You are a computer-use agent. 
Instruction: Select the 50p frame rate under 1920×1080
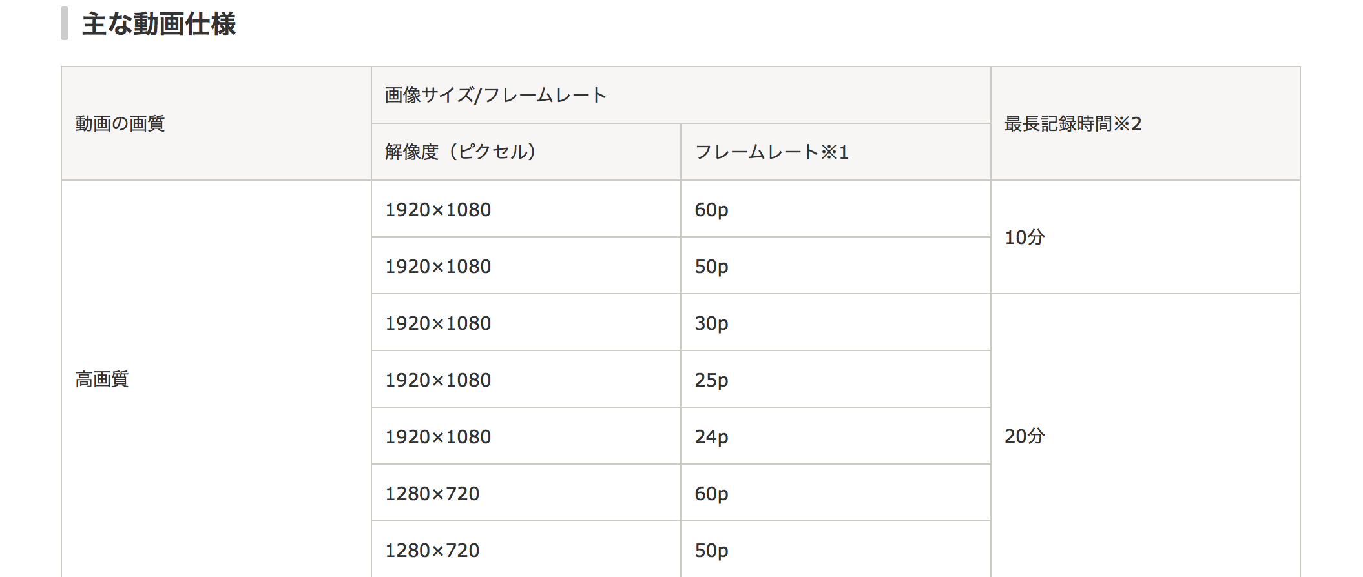(x=836, y=266)
